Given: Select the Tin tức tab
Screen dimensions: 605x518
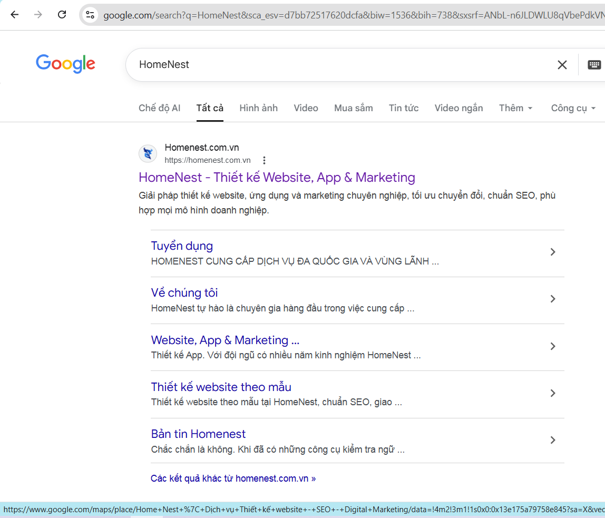Looking at the screenshot, I should coord(404,108).
